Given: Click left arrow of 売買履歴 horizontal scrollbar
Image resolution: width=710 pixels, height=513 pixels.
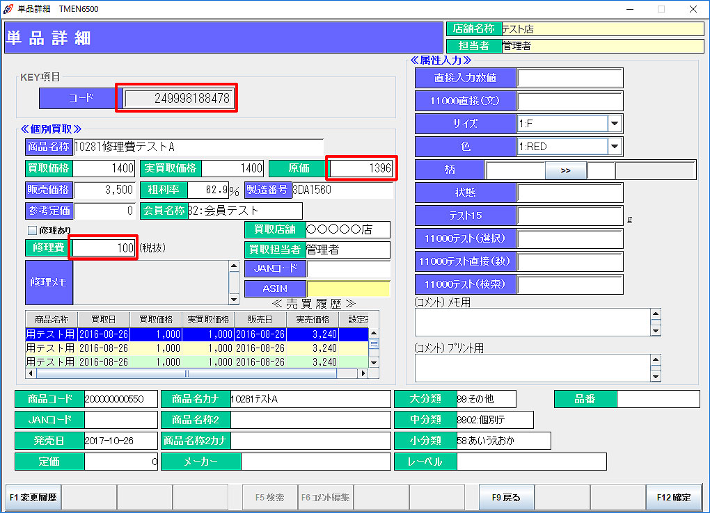Looking at the screenshot, I should 31,373.
